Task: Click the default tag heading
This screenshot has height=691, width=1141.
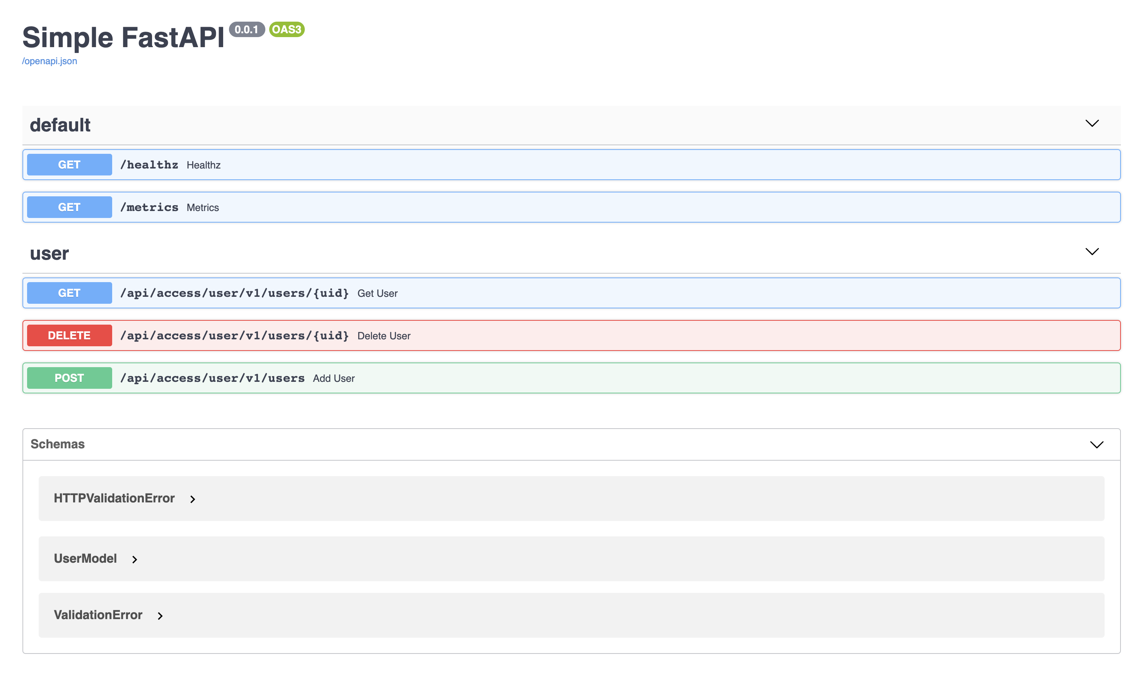Action: pyautogui.click(x=60, y=126)
